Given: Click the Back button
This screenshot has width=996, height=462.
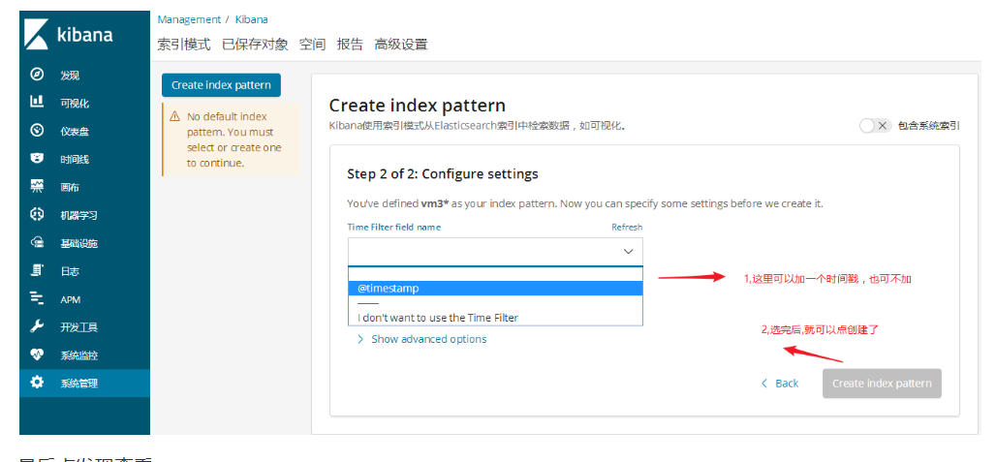Looking at the screenshot, I should click(x=779, y=384).
